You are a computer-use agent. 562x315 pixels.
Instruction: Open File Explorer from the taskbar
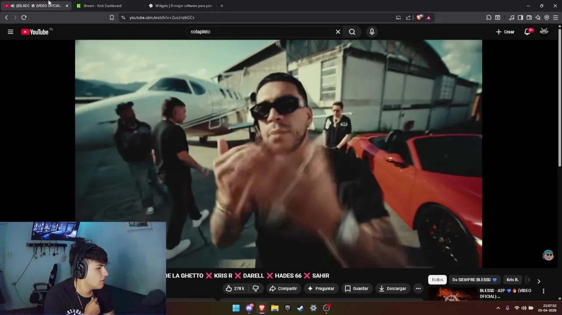tap(275, 308)
